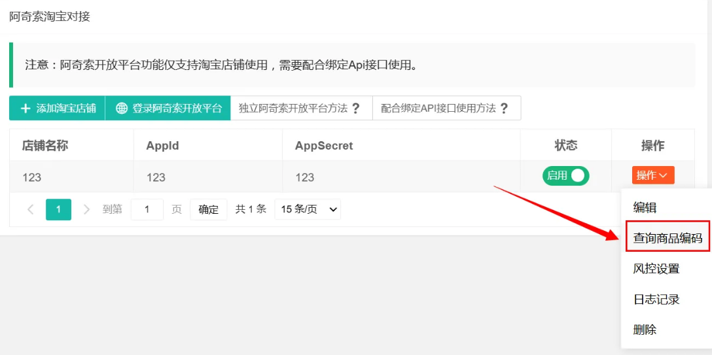Toggle the 启用 status switch off
Image resolution: width=712 pixels, height=355 pixels.
pyautogui.click(x=565, y=176)
